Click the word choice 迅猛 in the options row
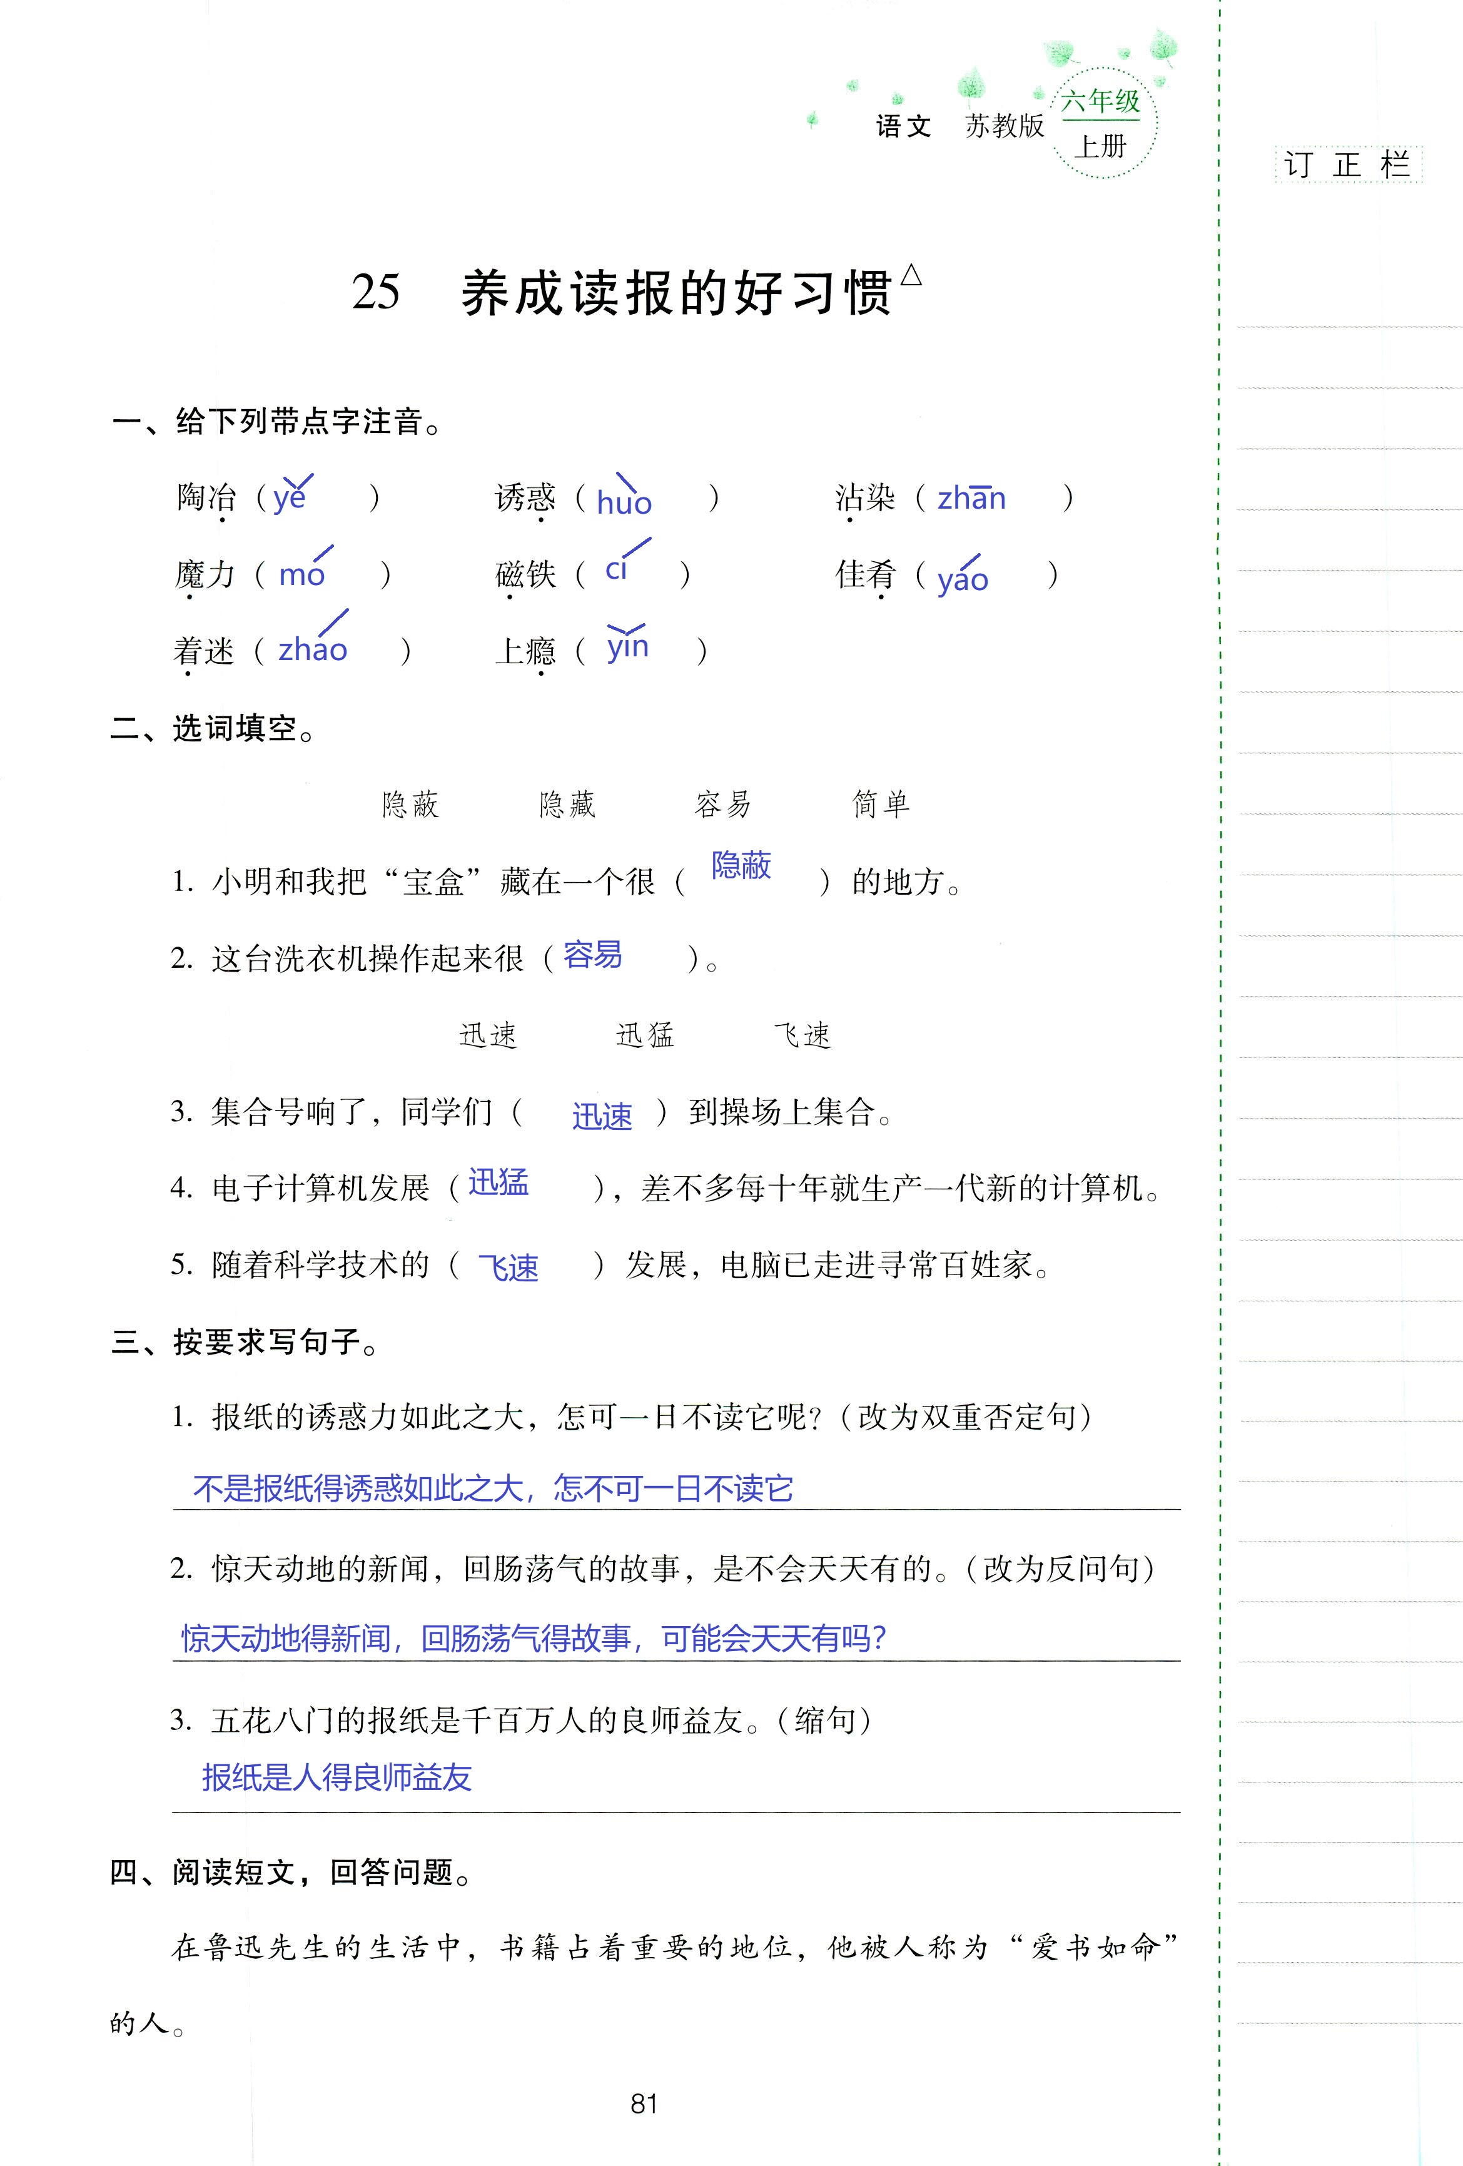 [645, 1035]
